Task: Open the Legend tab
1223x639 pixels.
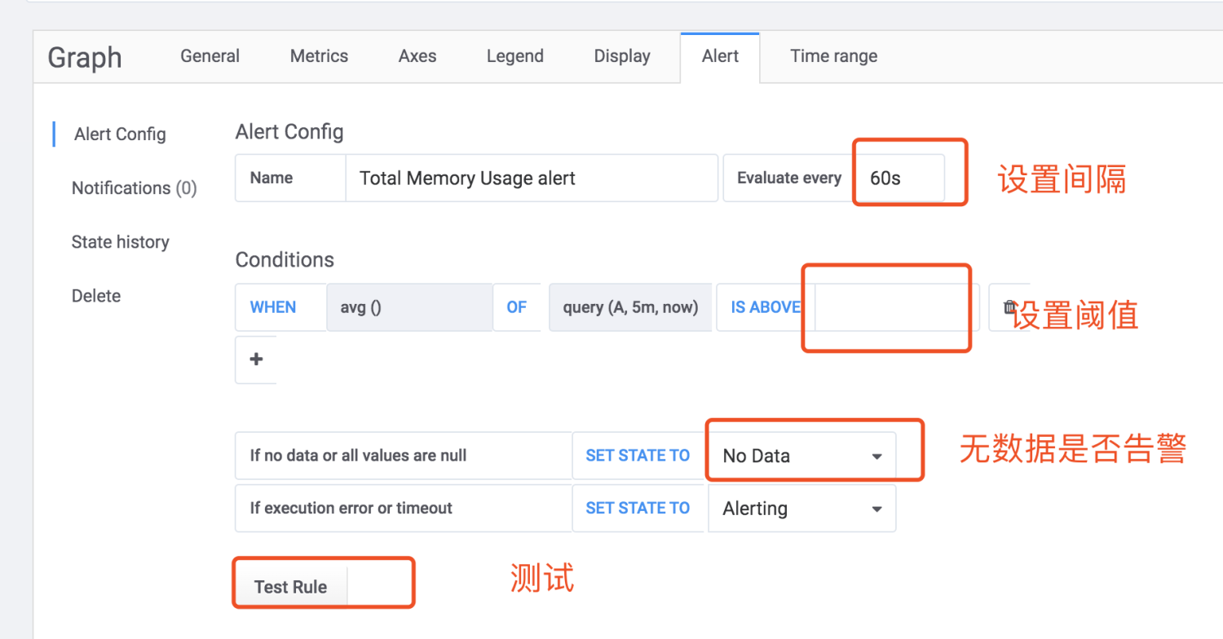Action: point(514,56)
